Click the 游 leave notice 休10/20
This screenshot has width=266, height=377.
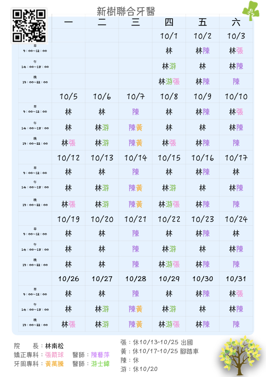(x=139, y=369)
